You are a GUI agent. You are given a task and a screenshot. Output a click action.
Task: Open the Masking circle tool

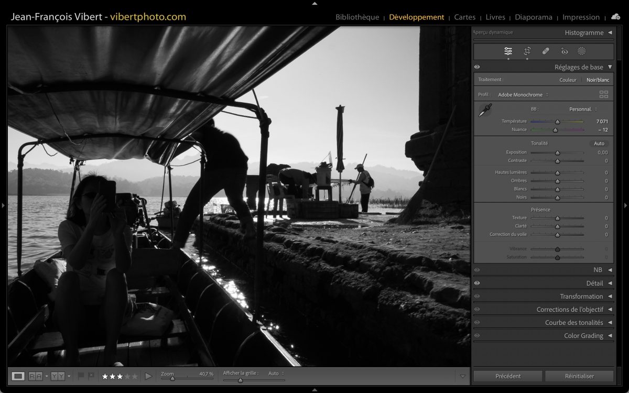(581, 51)
